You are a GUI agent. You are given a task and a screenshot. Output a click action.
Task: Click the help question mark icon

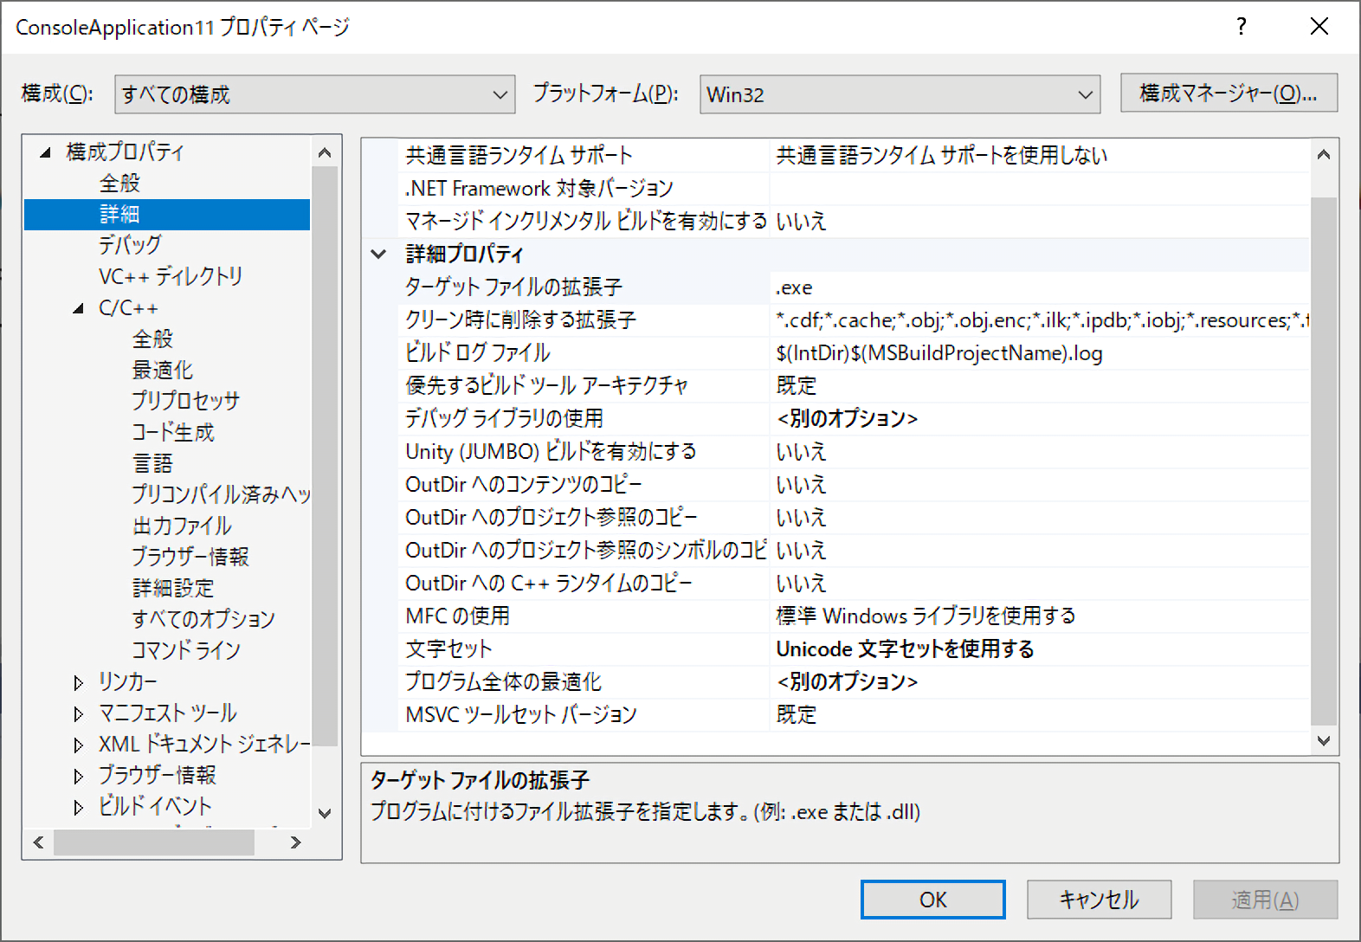point(1241,27)
